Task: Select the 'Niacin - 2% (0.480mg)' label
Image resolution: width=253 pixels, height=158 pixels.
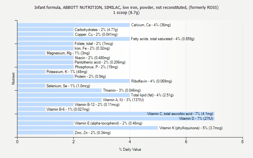Action: click(92, 58)
